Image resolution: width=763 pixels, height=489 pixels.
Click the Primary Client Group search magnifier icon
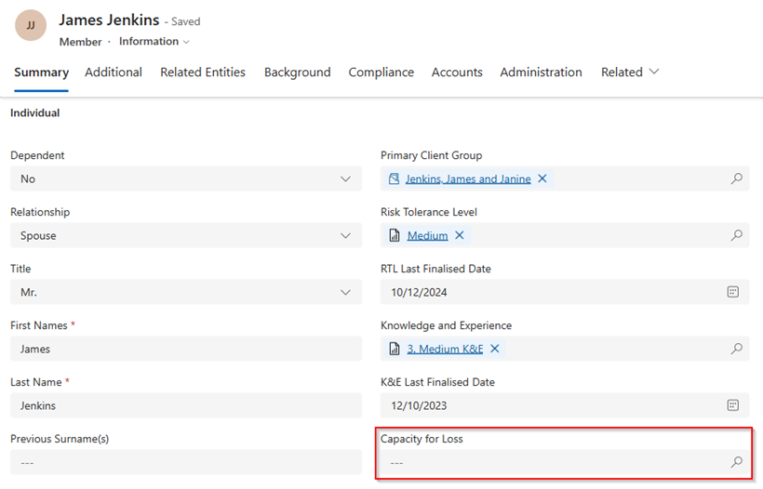tap(736, 178)
